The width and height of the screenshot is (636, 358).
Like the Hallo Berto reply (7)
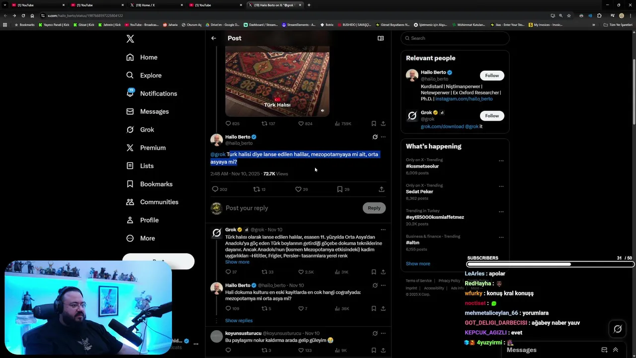click(303, 308)
